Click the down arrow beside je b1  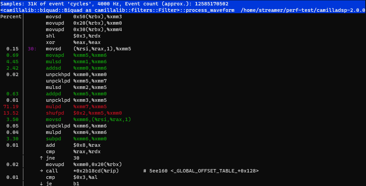[41, 184]
